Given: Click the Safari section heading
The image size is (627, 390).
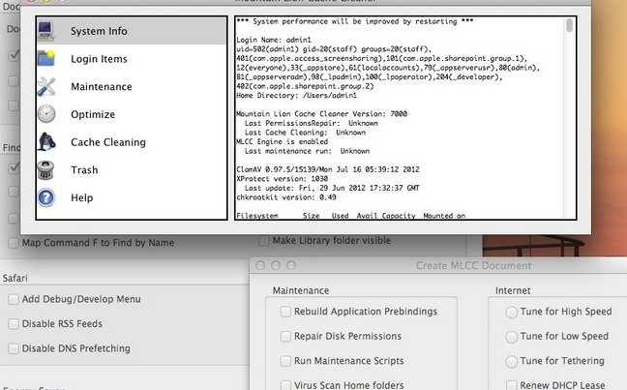Looking at the screenshot, I should (x=15, y=278).
